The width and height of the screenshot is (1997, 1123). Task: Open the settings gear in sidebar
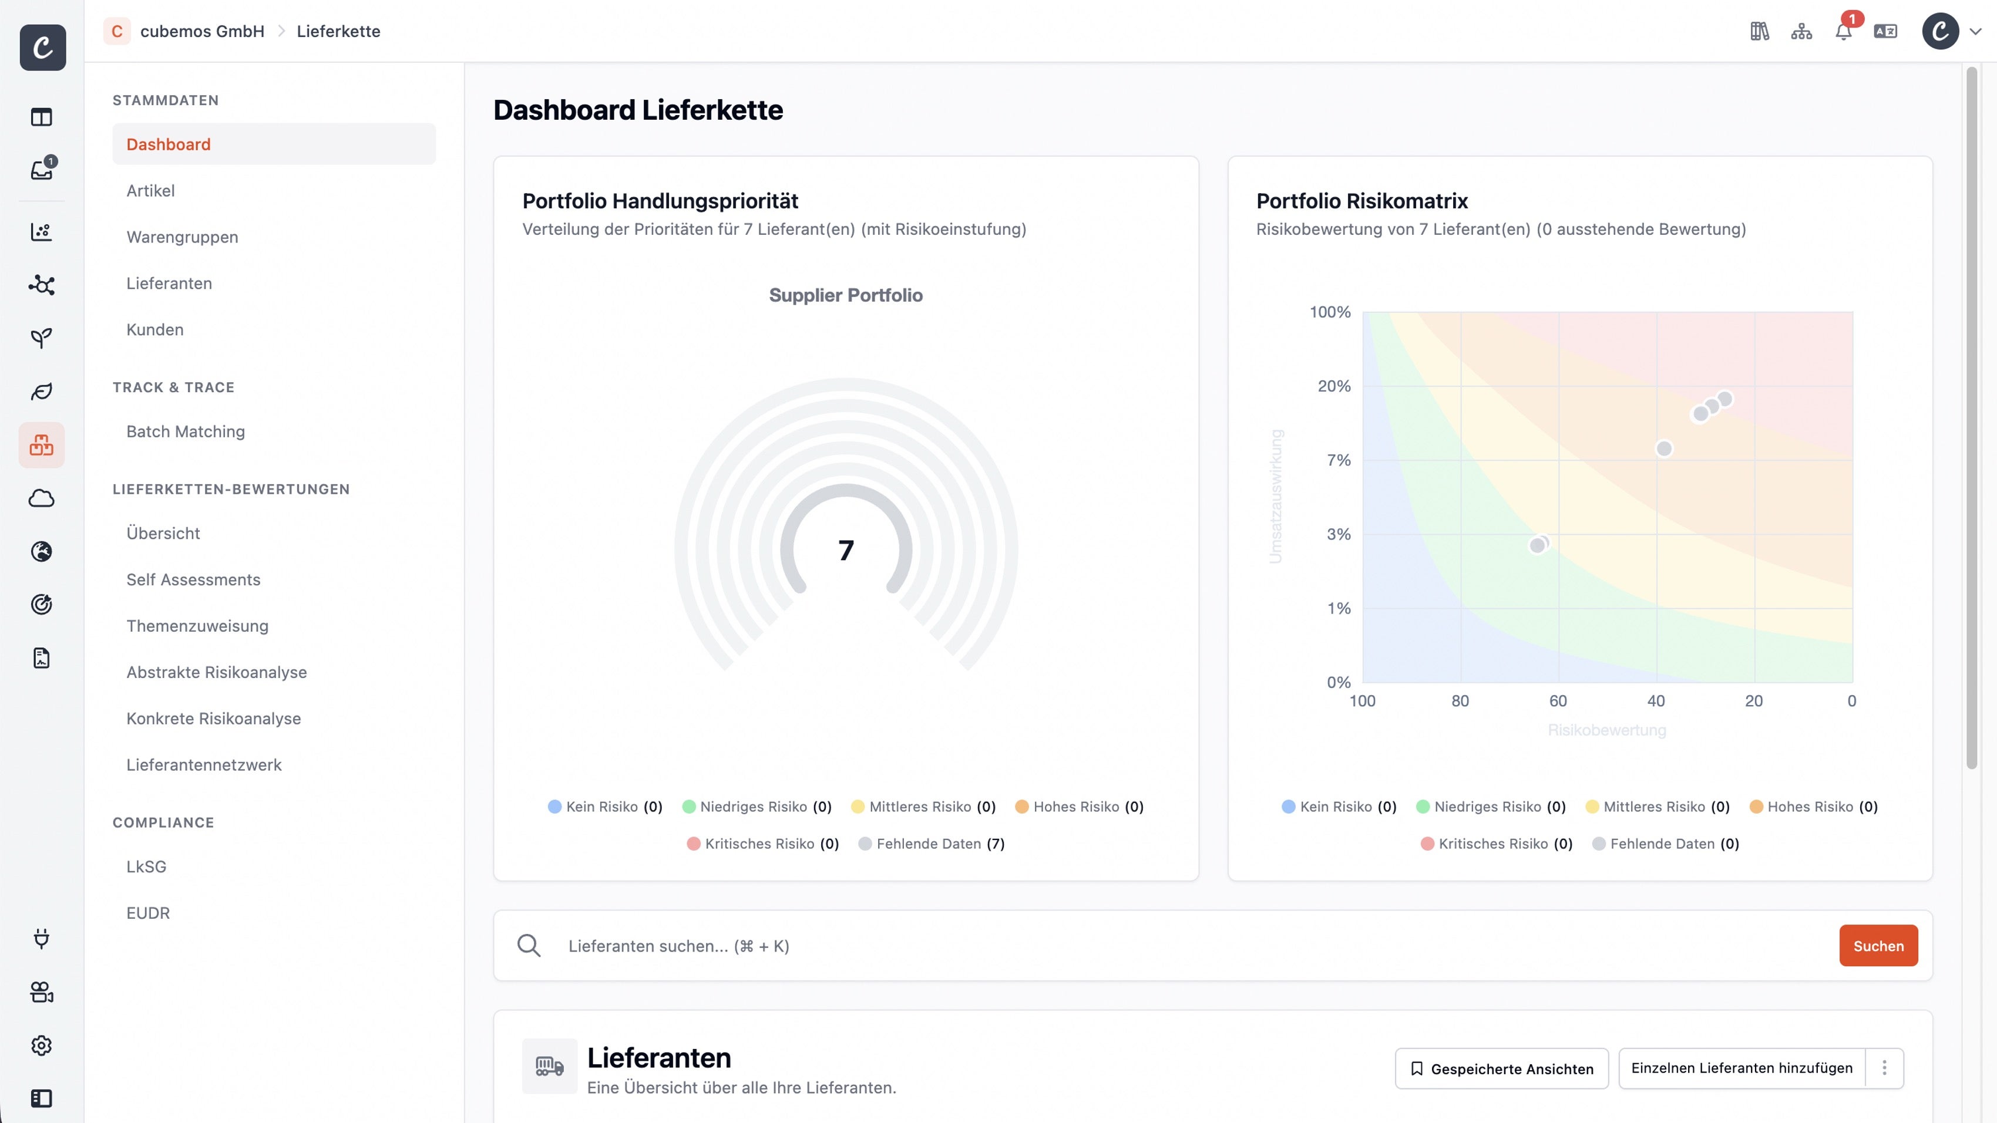pyautogui.click(x=42, y=1046)
